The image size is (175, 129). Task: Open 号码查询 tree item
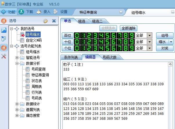click(x=39, y=69)
